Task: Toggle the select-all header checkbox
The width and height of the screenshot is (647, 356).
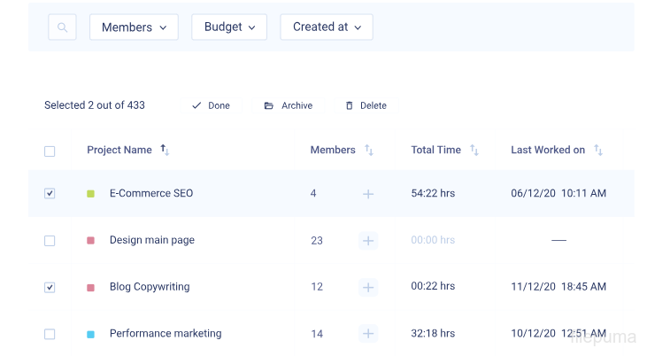Action: [x=50, y=151]
